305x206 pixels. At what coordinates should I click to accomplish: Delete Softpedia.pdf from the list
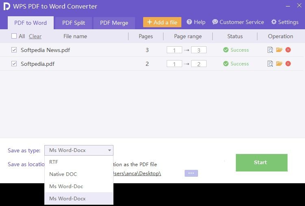[288, 64]
